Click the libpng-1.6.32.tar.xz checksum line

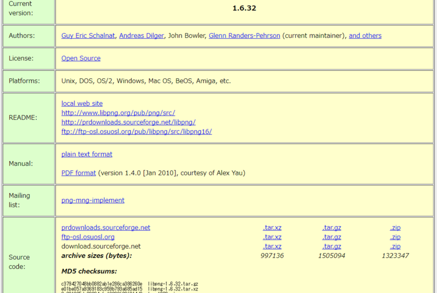[x=130, y=289]
